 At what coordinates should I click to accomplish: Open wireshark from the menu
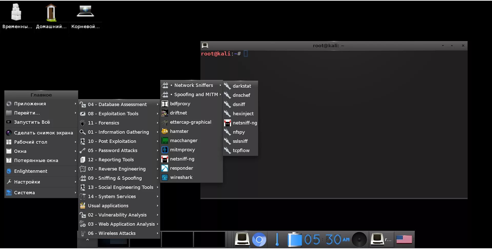[192, 177]
